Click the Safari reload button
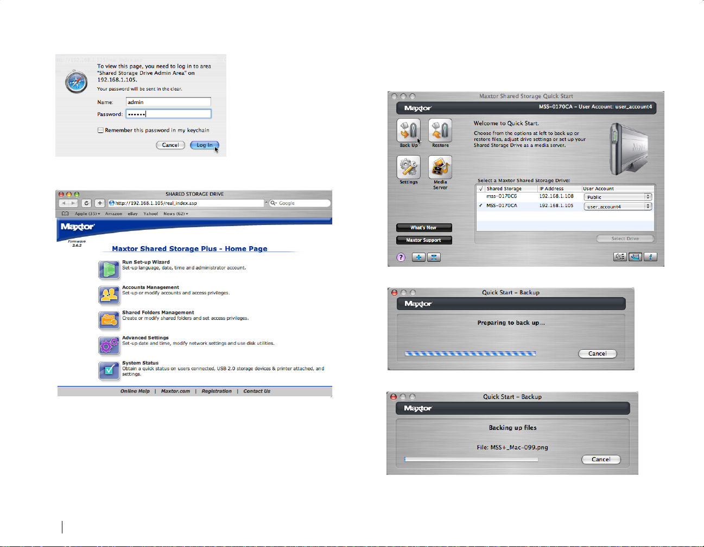The image size is (704, 547). pos(86,203)
